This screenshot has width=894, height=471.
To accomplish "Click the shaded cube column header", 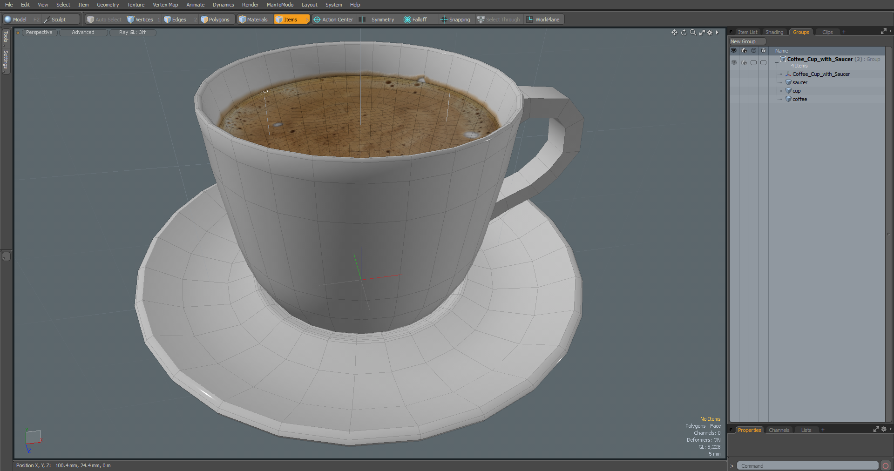I will point(764,51).
